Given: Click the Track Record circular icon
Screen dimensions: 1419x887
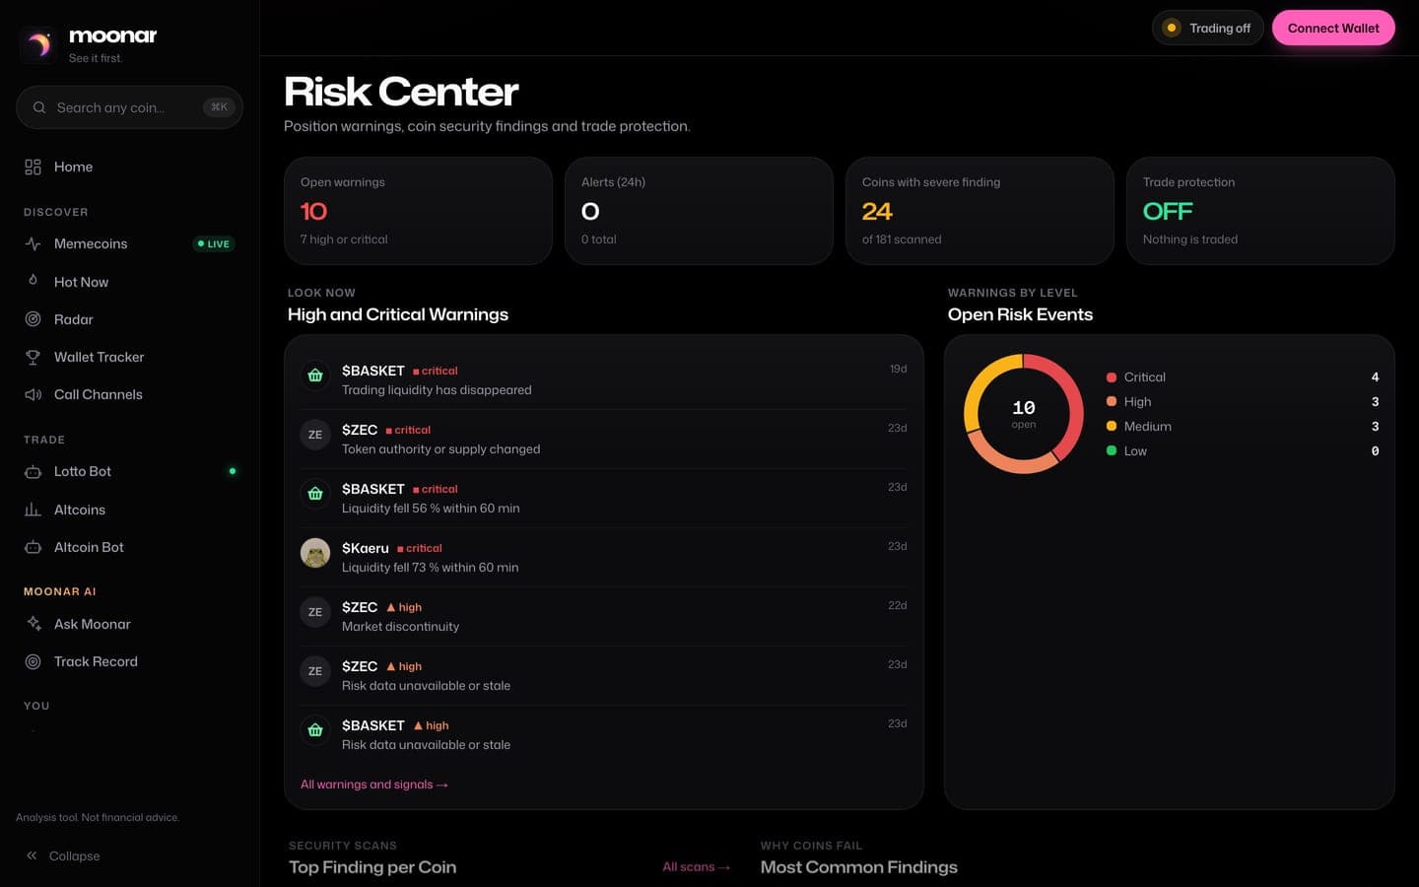Looking at the screenshot, I should tap(33, 661).
